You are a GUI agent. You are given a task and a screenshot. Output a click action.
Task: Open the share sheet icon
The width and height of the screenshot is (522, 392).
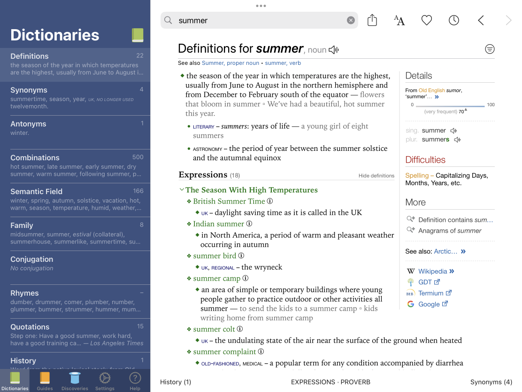point(372,20)
